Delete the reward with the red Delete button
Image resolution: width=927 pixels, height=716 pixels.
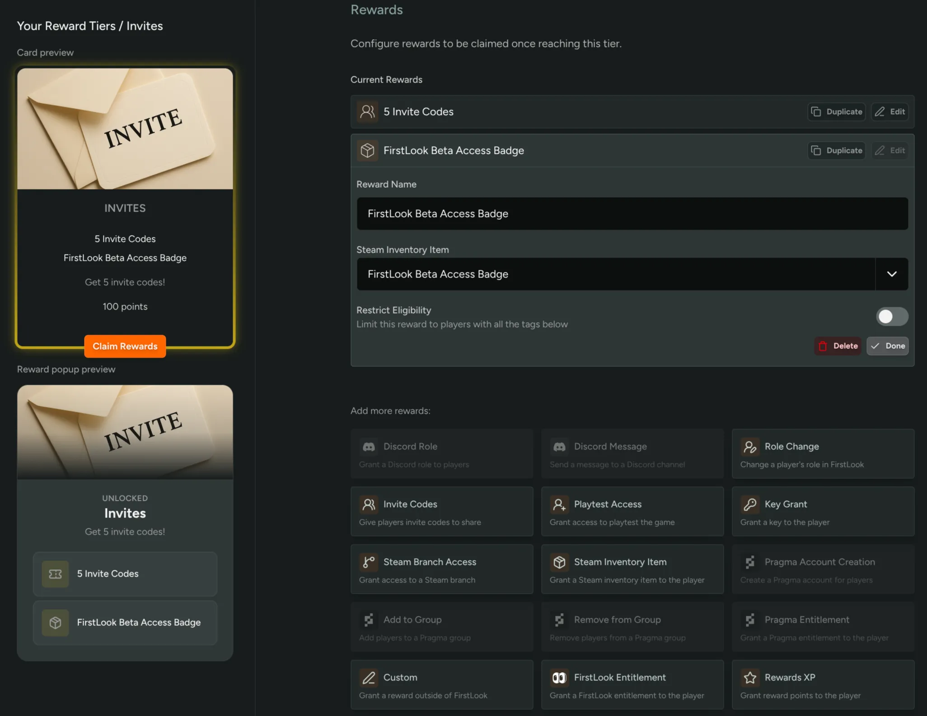[838, 346]
